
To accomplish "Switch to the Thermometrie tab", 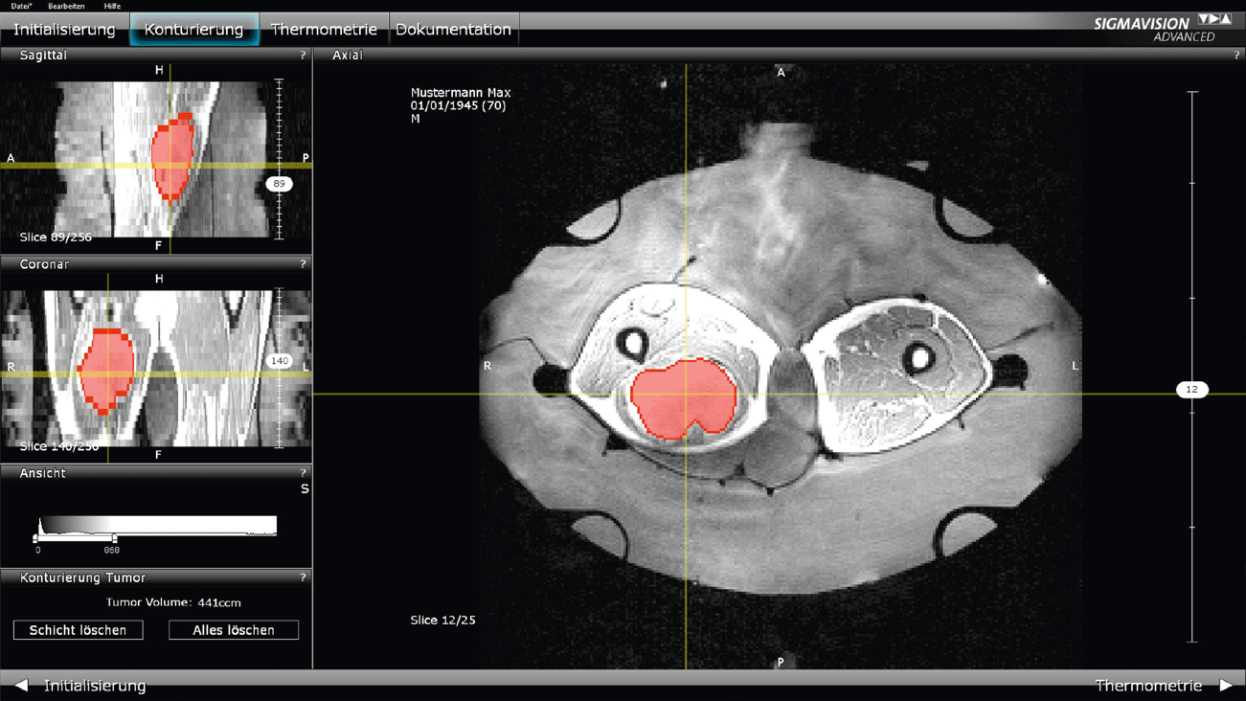I will tap(324, 30).
